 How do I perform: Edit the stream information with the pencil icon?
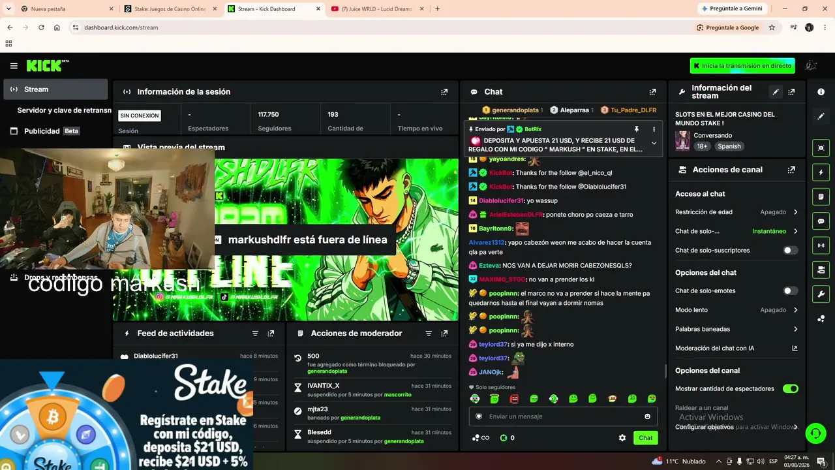pos(776,92)
